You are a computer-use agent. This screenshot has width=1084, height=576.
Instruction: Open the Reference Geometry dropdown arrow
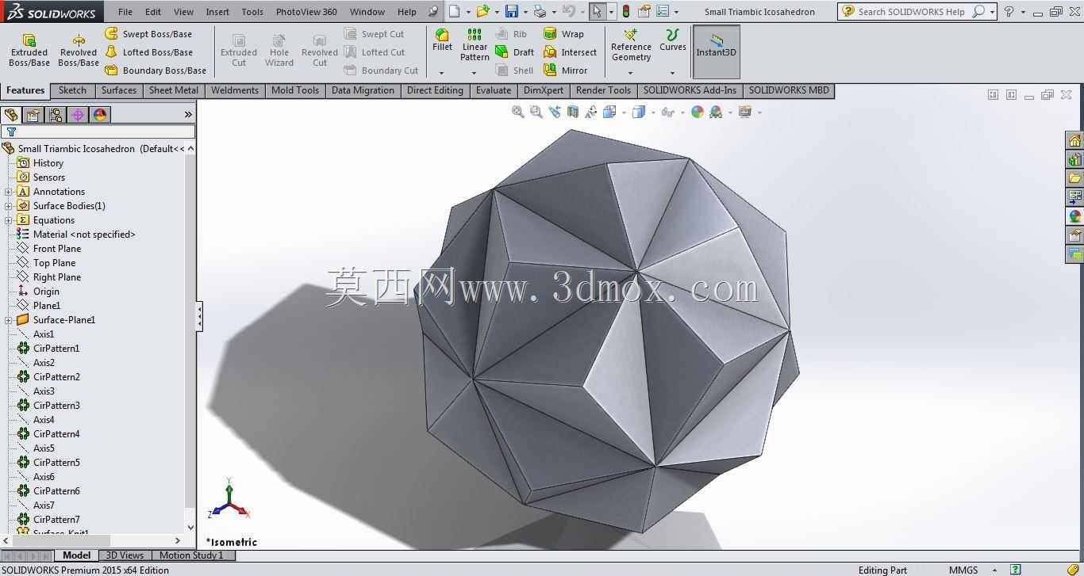(631, 72)
